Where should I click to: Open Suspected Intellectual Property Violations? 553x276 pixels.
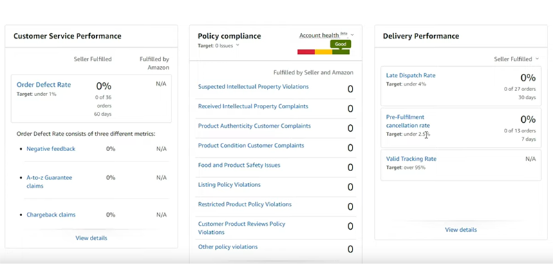(x=253, y=87)
